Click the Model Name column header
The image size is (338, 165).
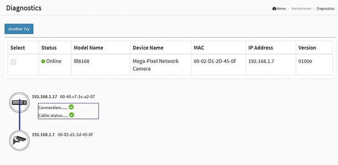tap(88, 48)
